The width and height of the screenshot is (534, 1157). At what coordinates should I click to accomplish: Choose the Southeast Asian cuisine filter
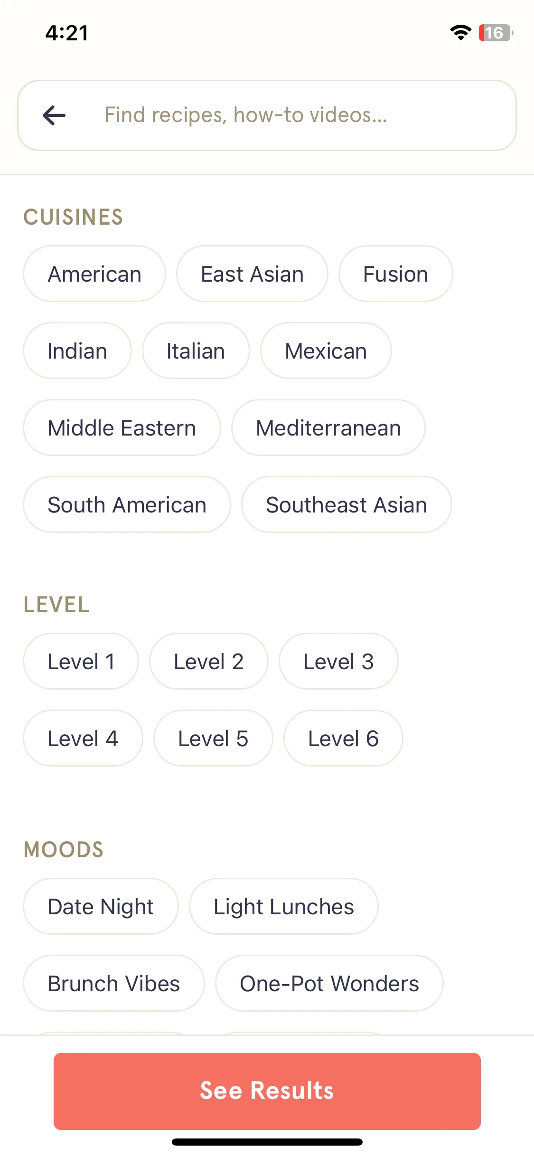coord(347,505)
